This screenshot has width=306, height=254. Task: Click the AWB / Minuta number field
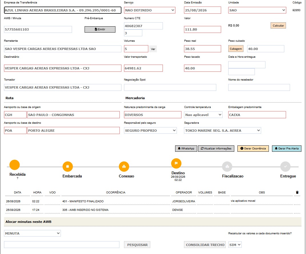click(38, 29)
